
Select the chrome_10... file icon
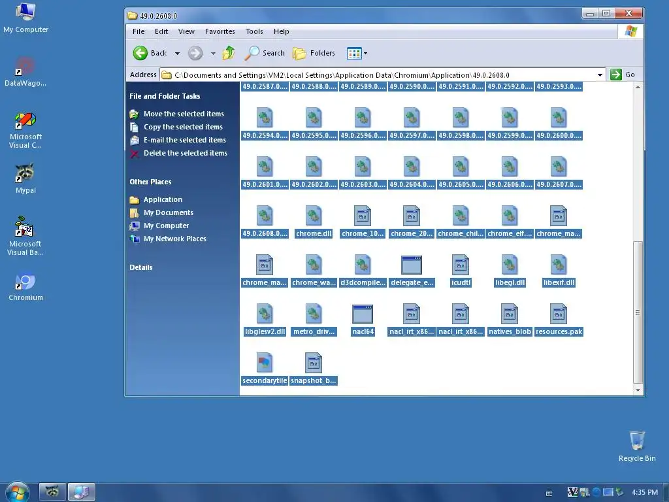click(x=363, y=216)
